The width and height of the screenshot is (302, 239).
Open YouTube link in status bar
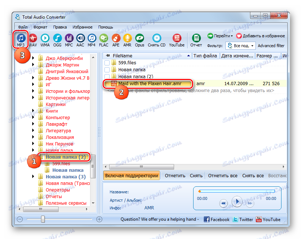268,219
